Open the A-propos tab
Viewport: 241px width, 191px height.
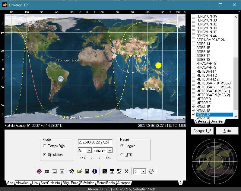[x=124, y=183]
